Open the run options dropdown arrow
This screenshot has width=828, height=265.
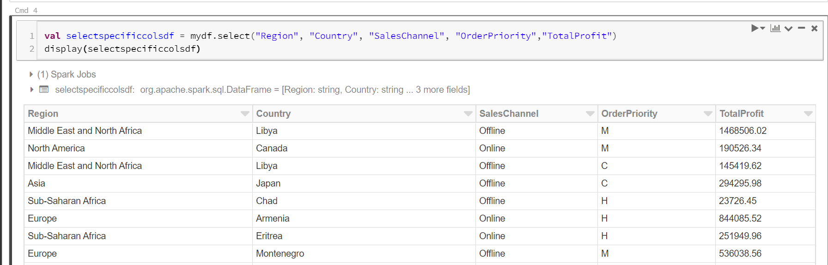pyautogui.click(x=762, y=29)
